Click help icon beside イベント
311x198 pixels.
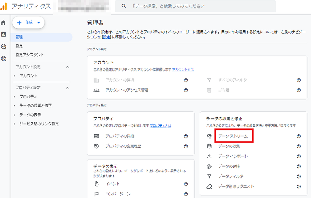(186, 184)
